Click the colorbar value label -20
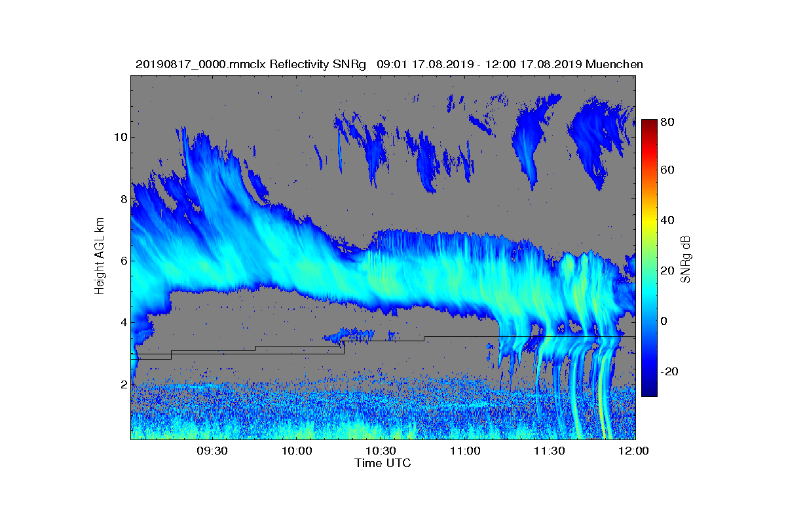 [670, 371]
